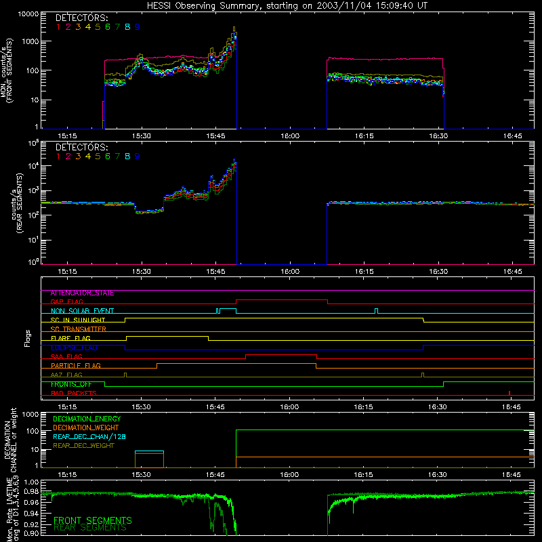This screenshot has height=542, width=542.
Task: Select olive detector 5 in rear segments legend
Action: click(x=98, y=157)
